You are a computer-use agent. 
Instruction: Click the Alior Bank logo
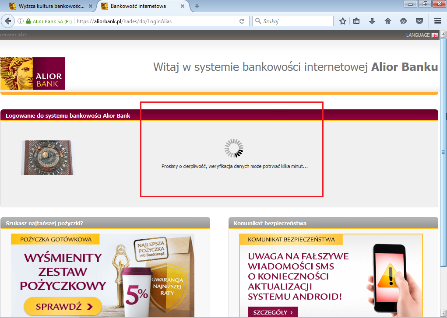(x=32, y=73)
